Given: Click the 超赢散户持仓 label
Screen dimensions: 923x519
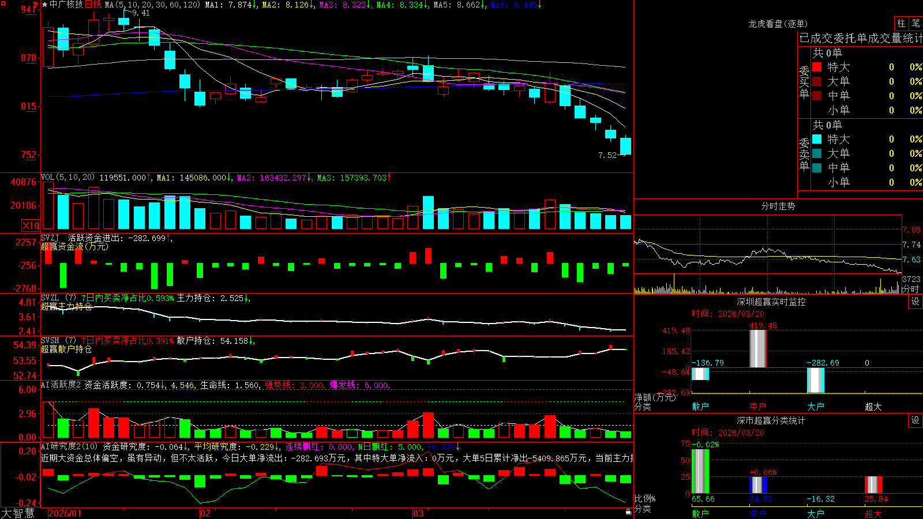Looking at the screenshot, I should coord(66,349).
